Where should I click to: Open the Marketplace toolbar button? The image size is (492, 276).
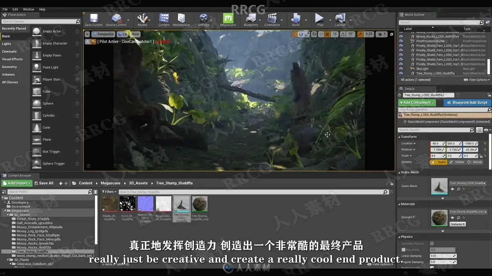[181, 20]
